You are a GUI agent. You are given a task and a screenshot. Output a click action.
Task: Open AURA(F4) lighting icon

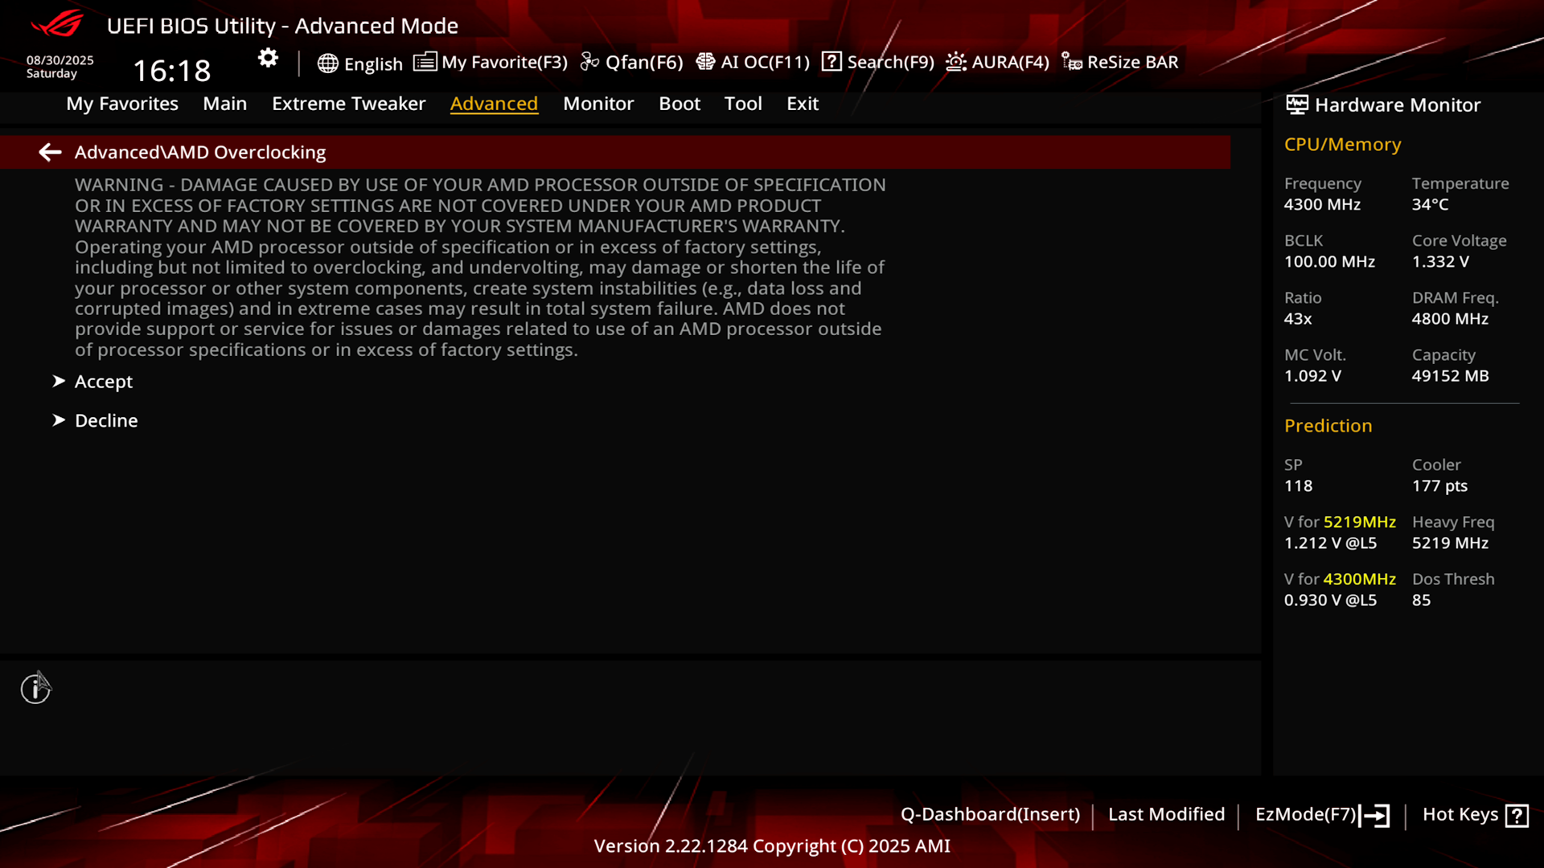tap(956, 62)
